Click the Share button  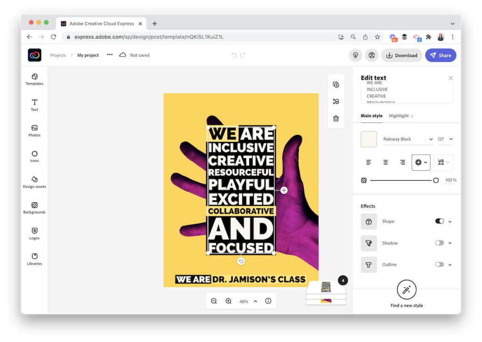[441, 55]
